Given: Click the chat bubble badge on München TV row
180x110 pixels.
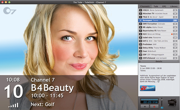Looking at the screenshot, I should [x=175, y=14].
